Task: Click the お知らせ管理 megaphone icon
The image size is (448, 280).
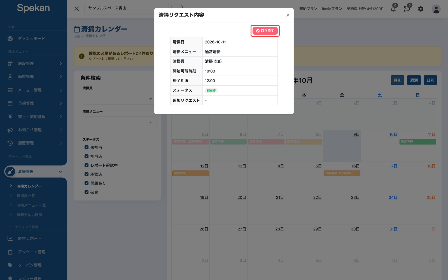Action: pyautogui.click(x=10, y=130)
